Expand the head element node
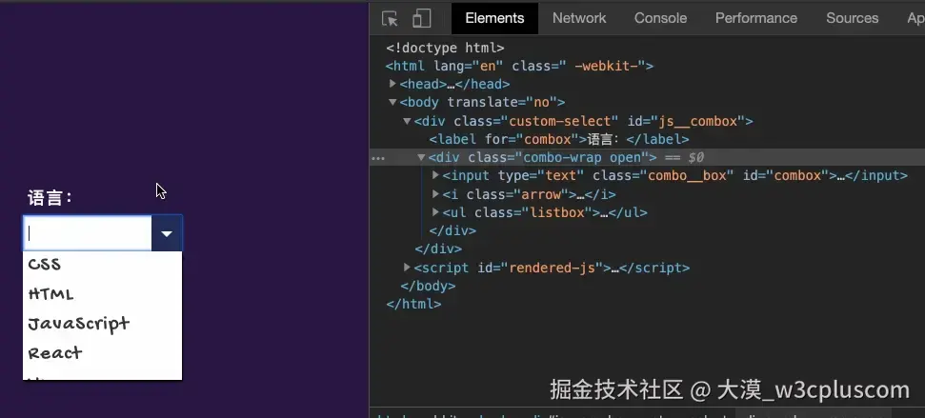This screenshot has height=418, width=925. pyautogui.click(x=392, y=84)
